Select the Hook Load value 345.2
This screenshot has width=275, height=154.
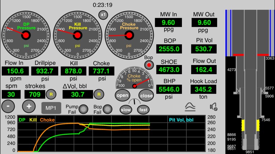pyautogui.click(x=203, y=89)
